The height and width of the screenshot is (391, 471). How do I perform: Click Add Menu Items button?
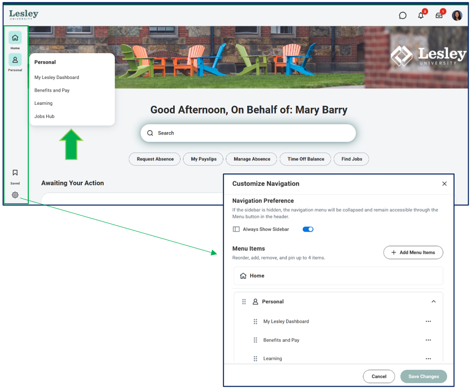[x=413, y=252]
